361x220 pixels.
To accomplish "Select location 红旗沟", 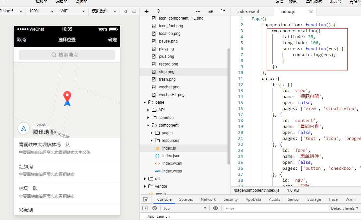I will pyautogui.click(x=67, y=171).
